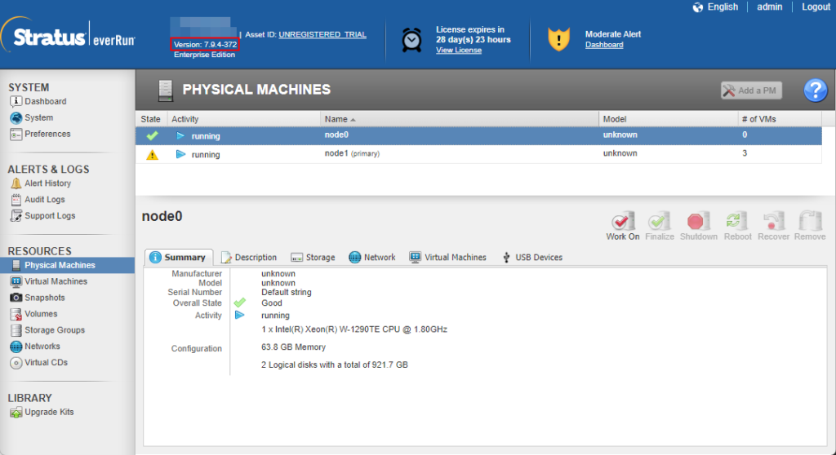The height and width of the screenshot is (455, 836).
Task: Click the Work On icon
Action: [622, 221]
